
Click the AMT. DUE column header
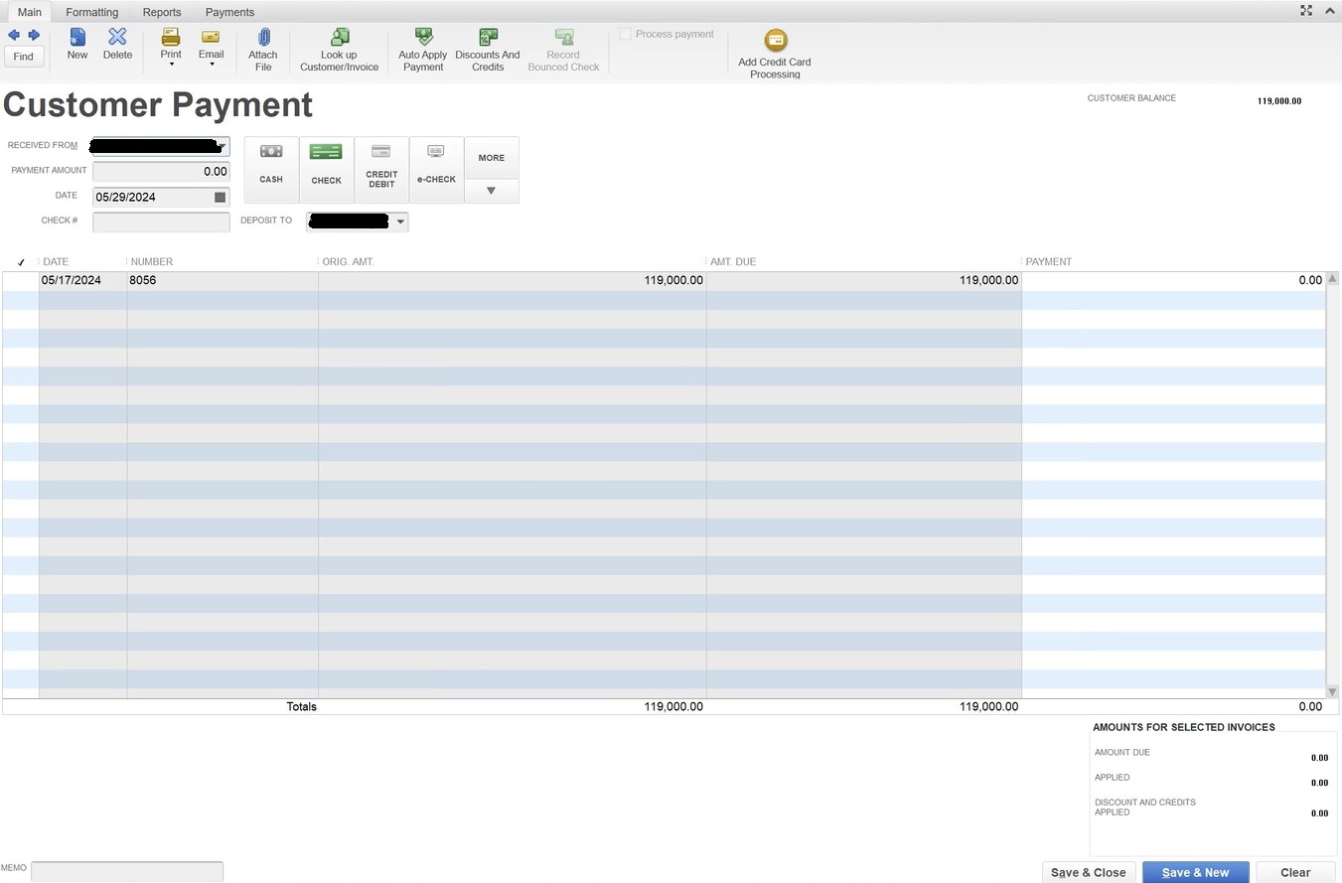point(733,262)
